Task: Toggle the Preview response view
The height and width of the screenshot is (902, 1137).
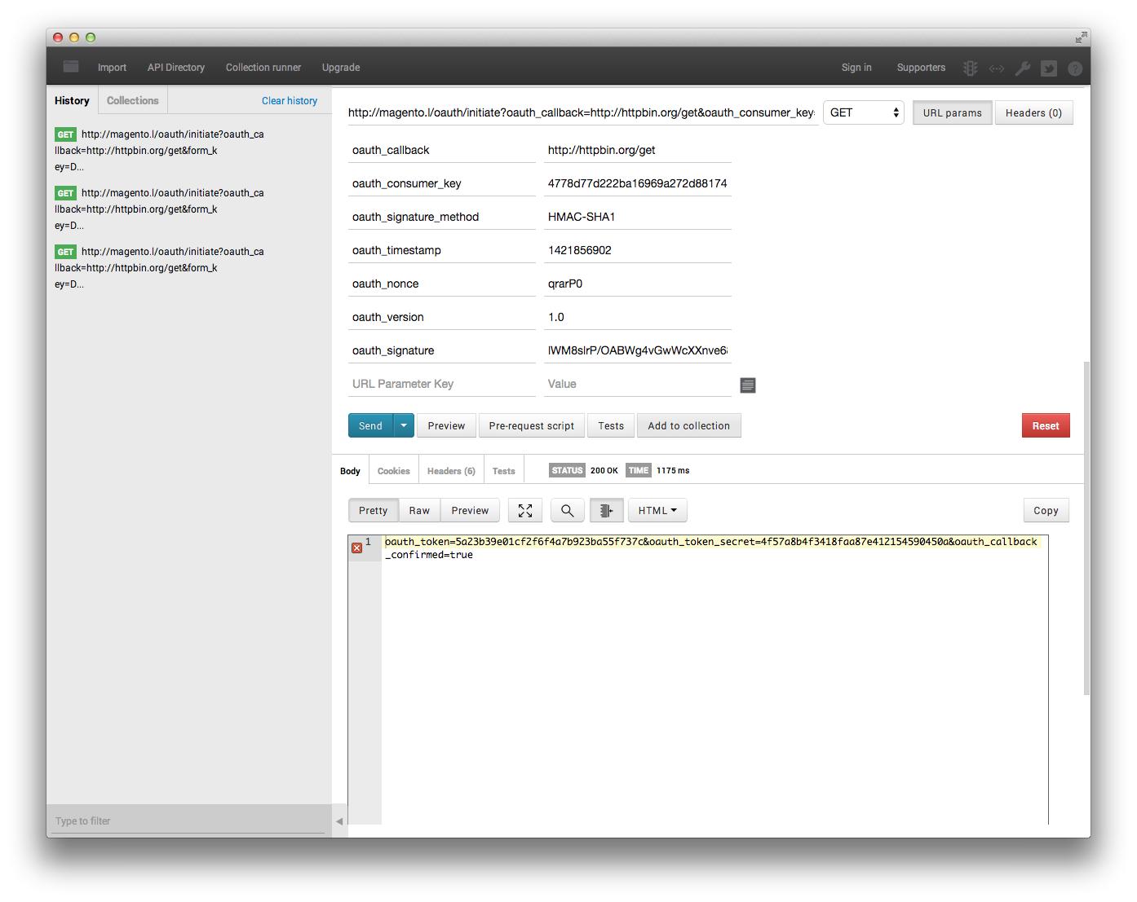Action: click(x=469, y=510)
